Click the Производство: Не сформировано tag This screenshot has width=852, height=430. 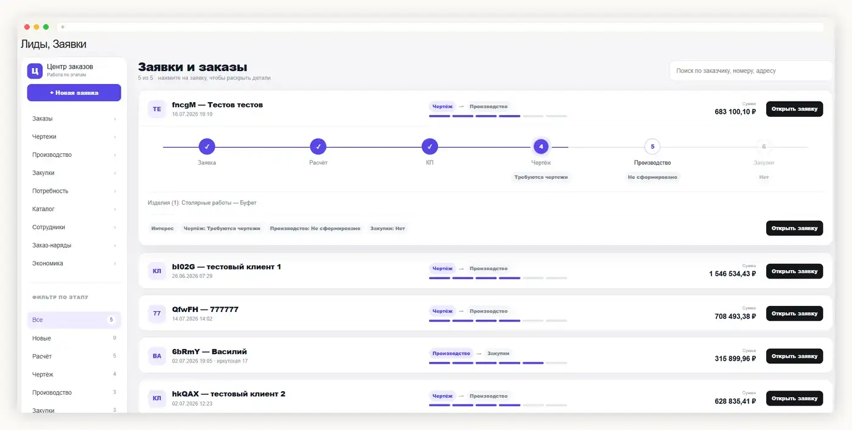pyautogui.click(x=315, y=229)
